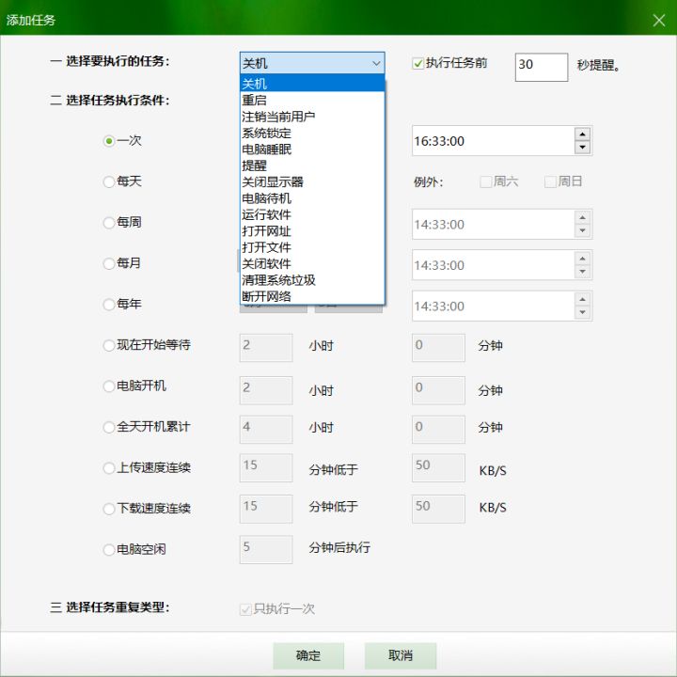Close the 添加任务 dialog
Image resolution: width=677 pixels, height=677 pixels.
point(658,21)
